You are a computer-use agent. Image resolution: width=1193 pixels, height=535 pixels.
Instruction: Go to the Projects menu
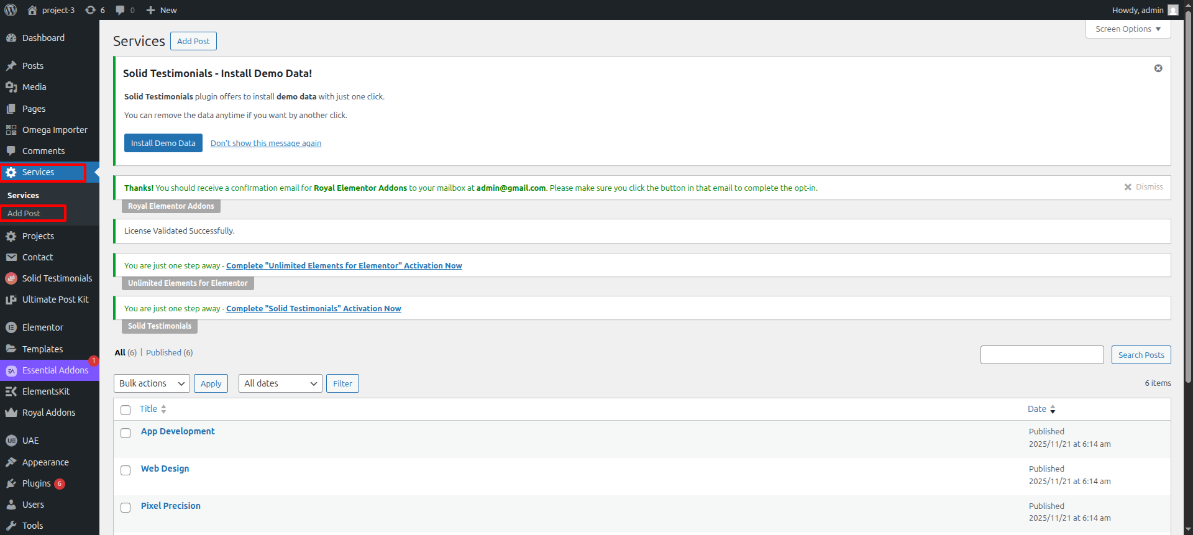pyautogui.click(x=38, y=236)
